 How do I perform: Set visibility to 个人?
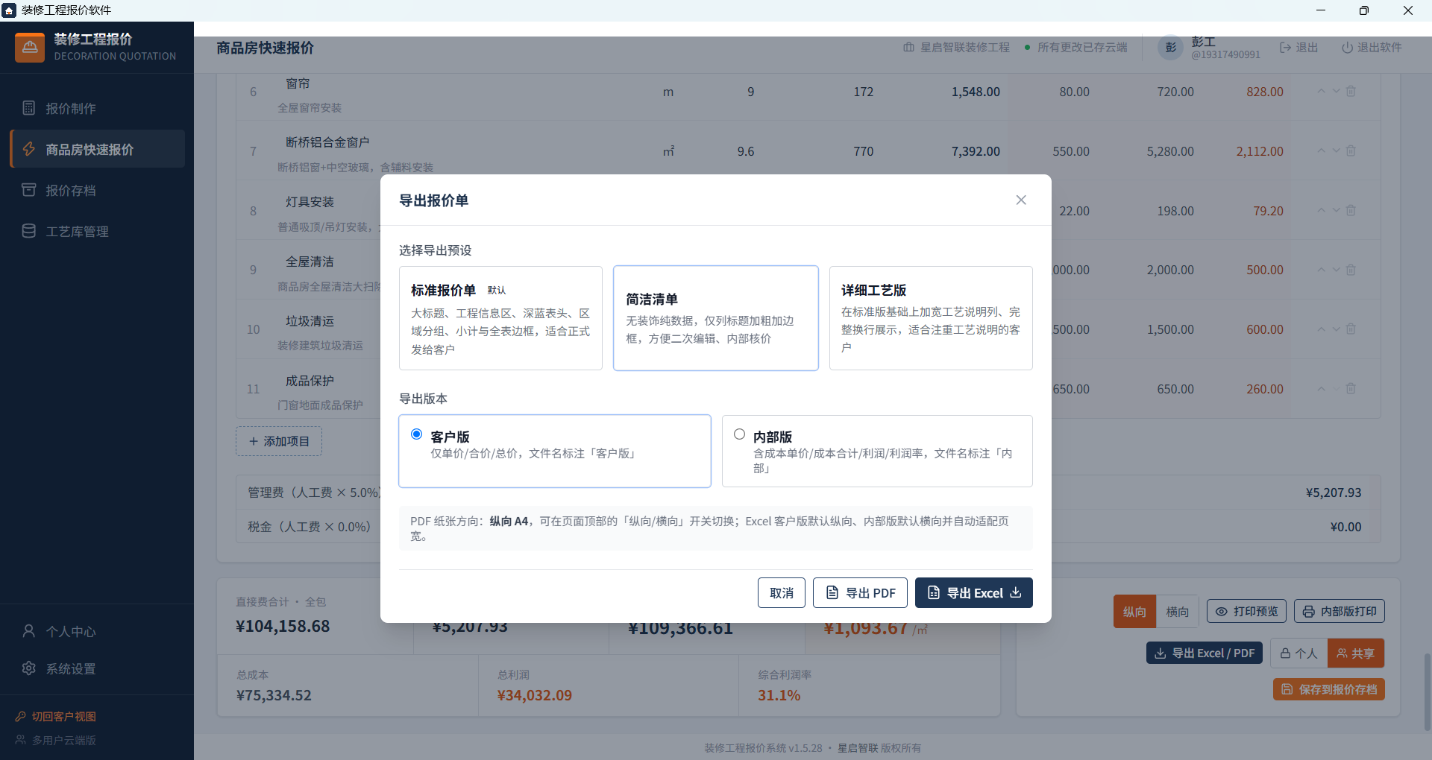pyautogui.click(x=1298, y=653)
